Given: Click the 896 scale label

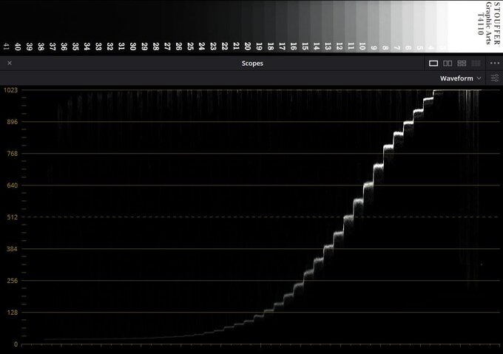Looking at the screenshot, I should tap(12, 122).
